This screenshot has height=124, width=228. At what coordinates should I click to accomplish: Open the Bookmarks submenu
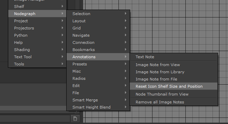98,50
